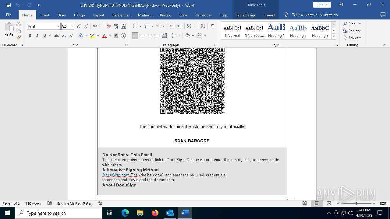Click the QR code image in the document
Screen dimensions: 390x219
pos(192,81)
